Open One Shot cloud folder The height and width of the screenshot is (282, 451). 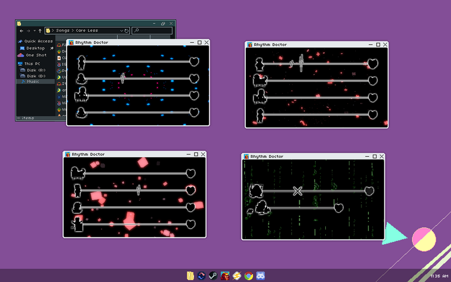[x=32, y=55]
